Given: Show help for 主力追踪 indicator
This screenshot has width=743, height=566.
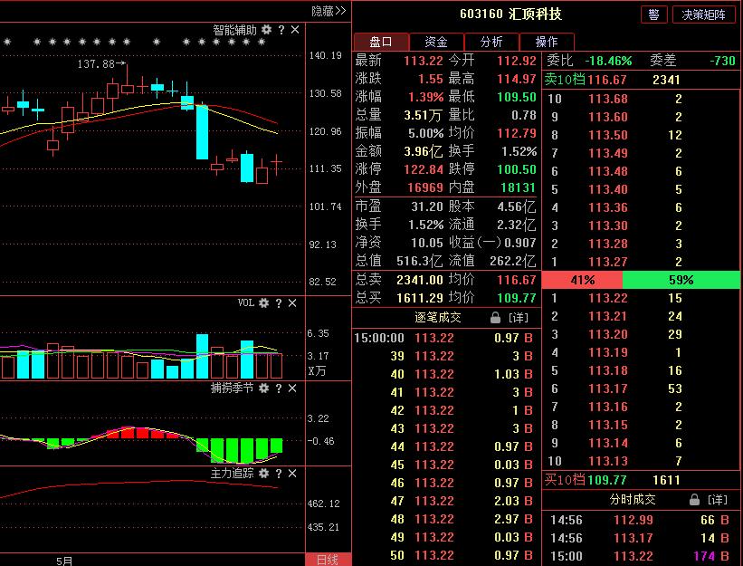Looking at the screenshot, I should pyautogui.click(x=279, y=473).
